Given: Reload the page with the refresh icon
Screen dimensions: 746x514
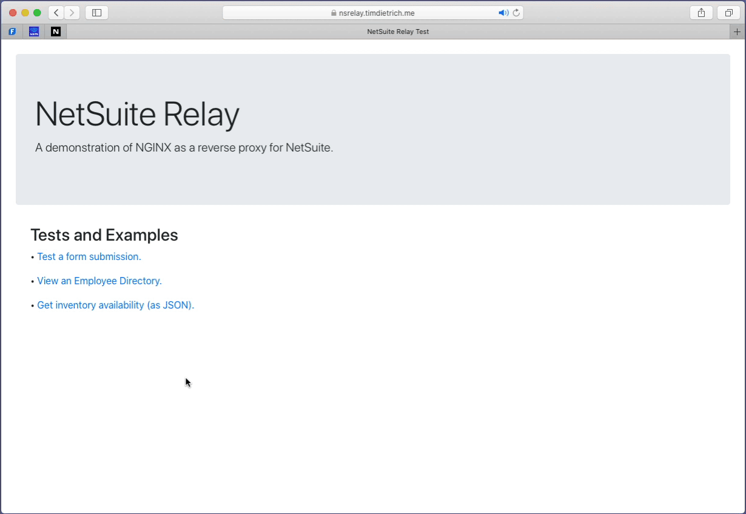Looking at the screenshot, I should (x=516, y=13).
